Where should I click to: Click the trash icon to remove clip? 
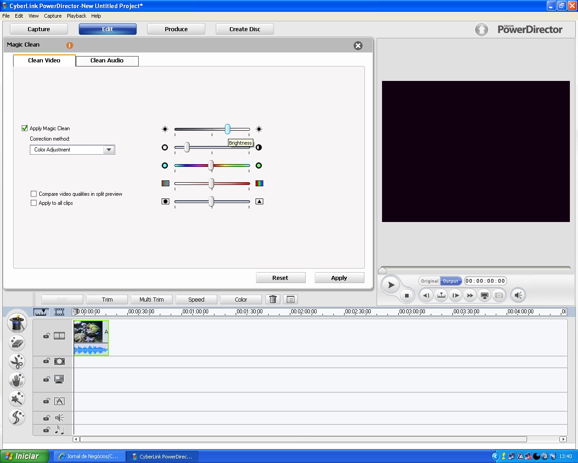[273, 299]
